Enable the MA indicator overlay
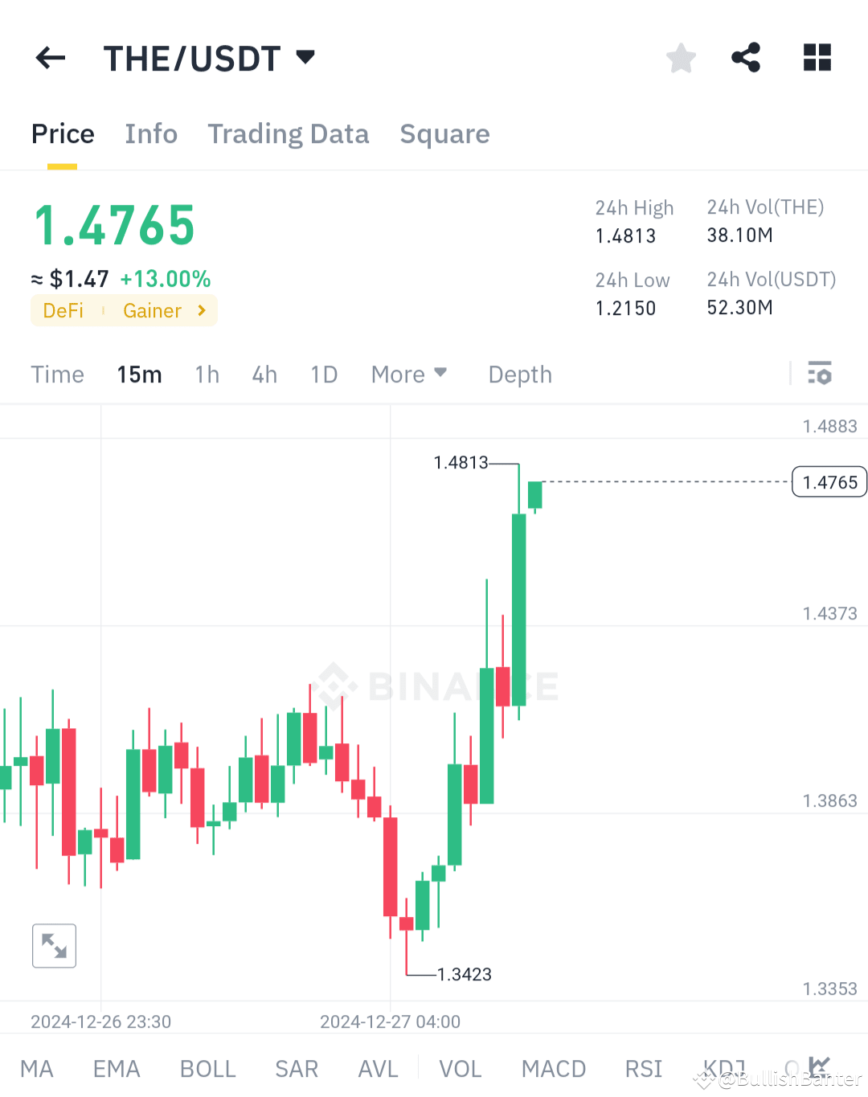This screenshot has width=868, height=1097. click(37, 1069)
